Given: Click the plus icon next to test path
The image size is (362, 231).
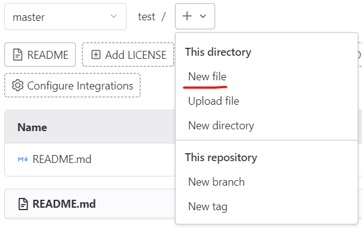Looking at the screenshot, I should click(187, 16).
